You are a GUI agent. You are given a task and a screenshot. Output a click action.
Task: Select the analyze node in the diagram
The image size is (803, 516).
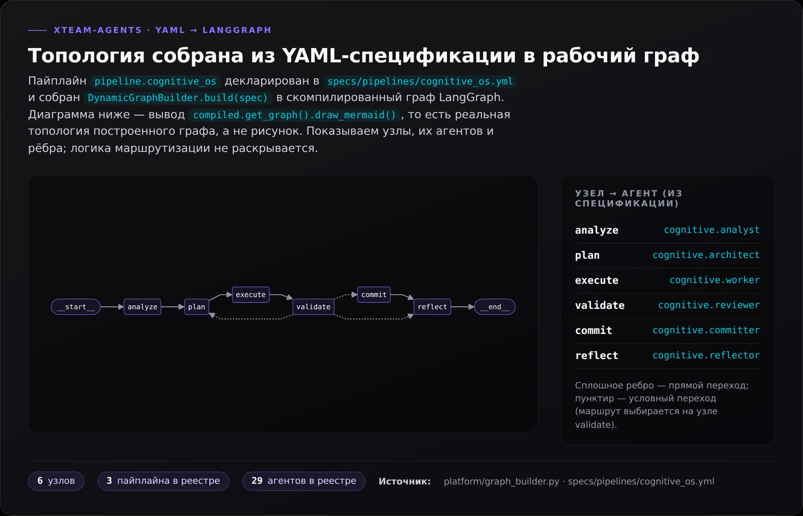(x=143, y=307)
